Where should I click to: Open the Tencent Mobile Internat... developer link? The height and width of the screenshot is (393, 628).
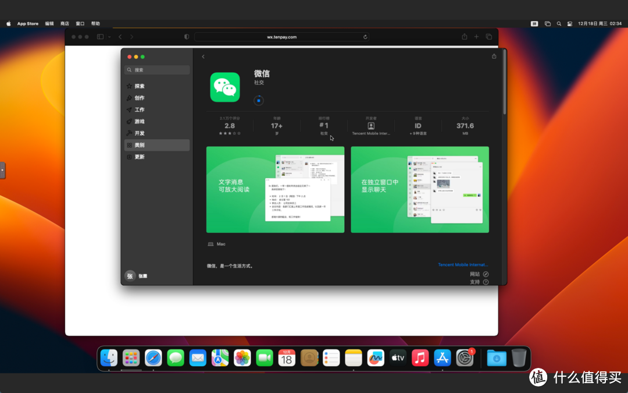[462, 264]
